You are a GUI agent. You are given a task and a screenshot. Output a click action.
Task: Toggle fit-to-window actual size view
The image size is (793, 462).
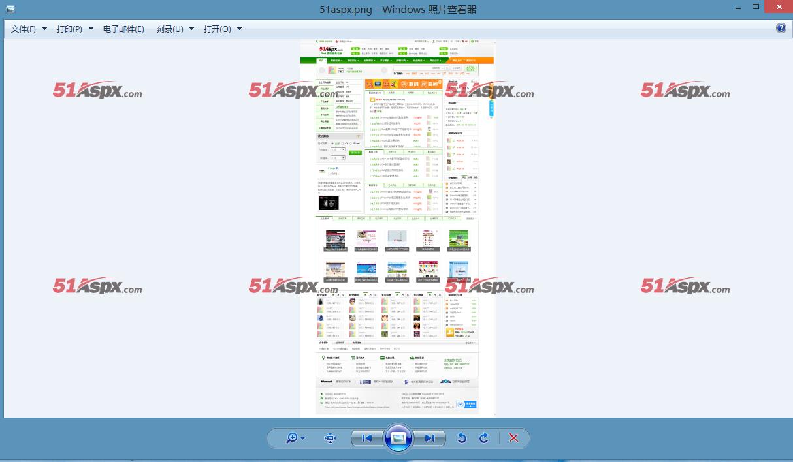click(x=330, y=439)
